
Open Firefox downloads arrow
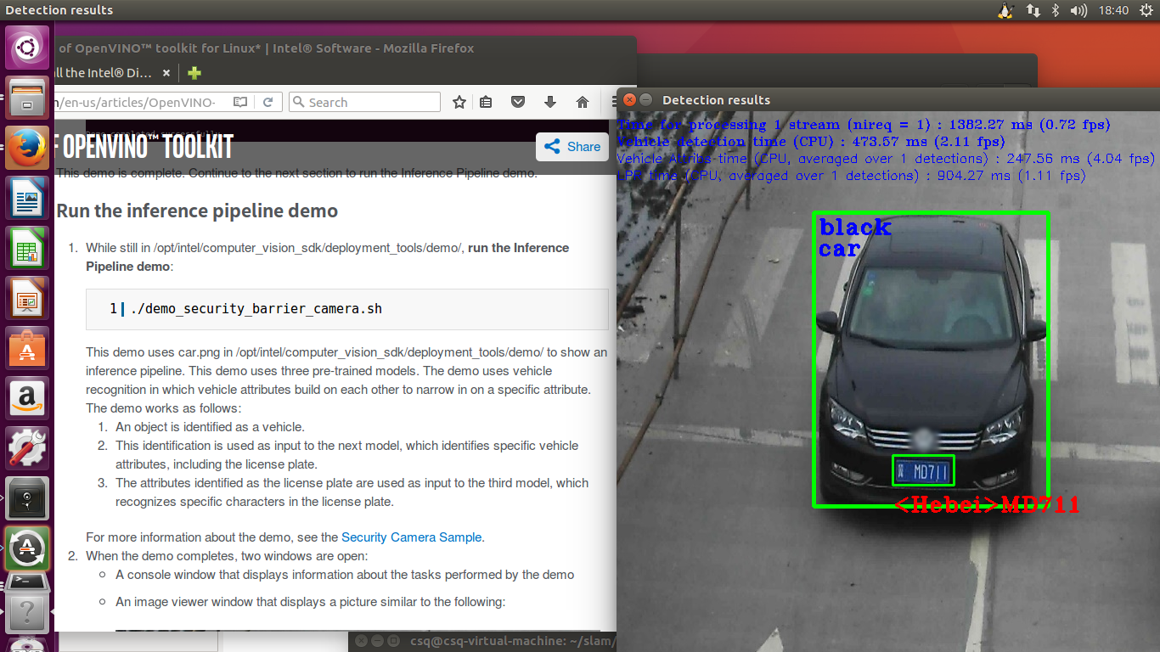550,102
